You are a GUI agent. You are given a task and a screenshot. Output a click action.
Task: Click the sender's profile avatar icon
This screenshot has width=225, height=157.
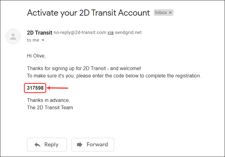pos(13,36)
